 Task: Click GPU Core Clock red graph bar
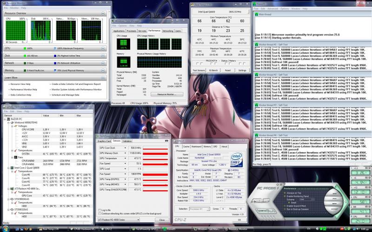point(155,148)
